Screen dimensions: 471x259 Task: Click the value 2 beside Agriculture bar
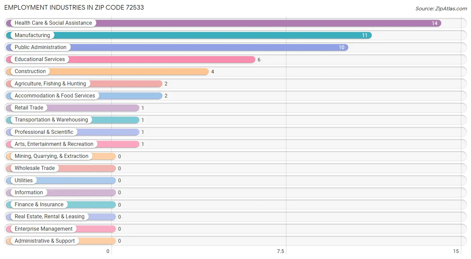166,84
